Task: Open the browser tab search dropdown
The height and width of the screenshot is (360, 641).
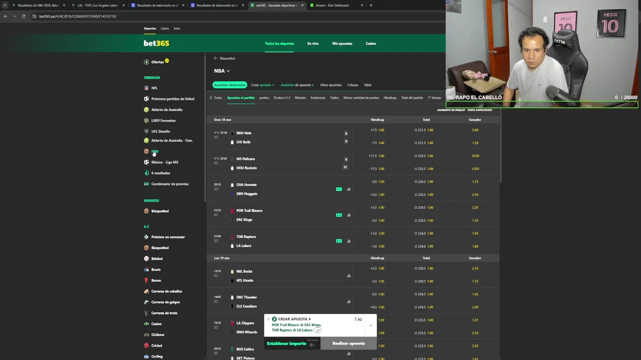Action: pyautogui.click(x=5, y=5)
